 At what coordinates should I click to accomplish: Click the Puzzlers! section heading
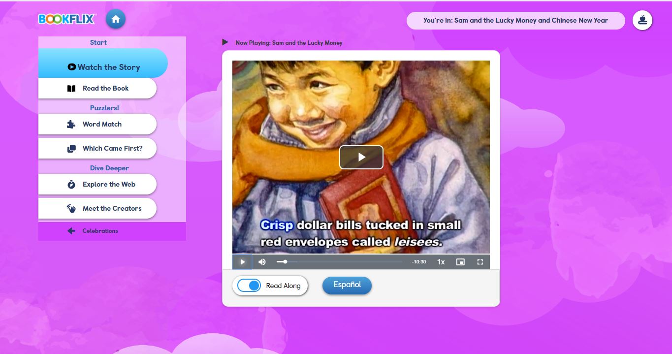click(104, 108)
